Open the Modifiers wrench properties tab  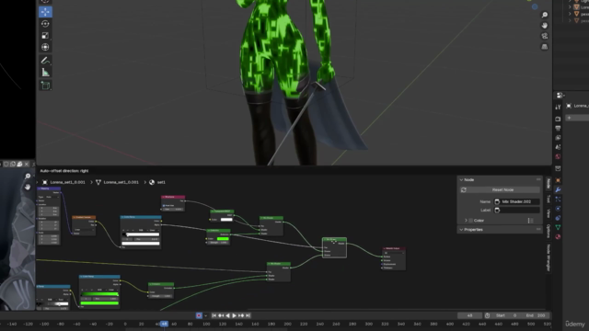[x=558, y=189]
